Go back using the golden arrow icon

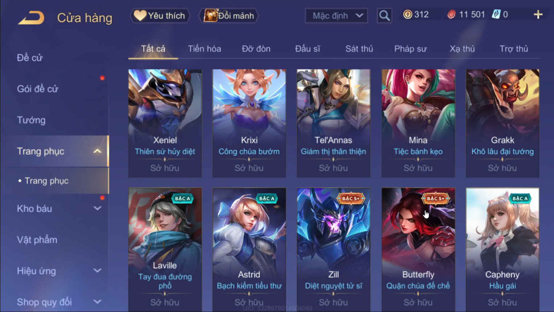[x=31, y=17]
